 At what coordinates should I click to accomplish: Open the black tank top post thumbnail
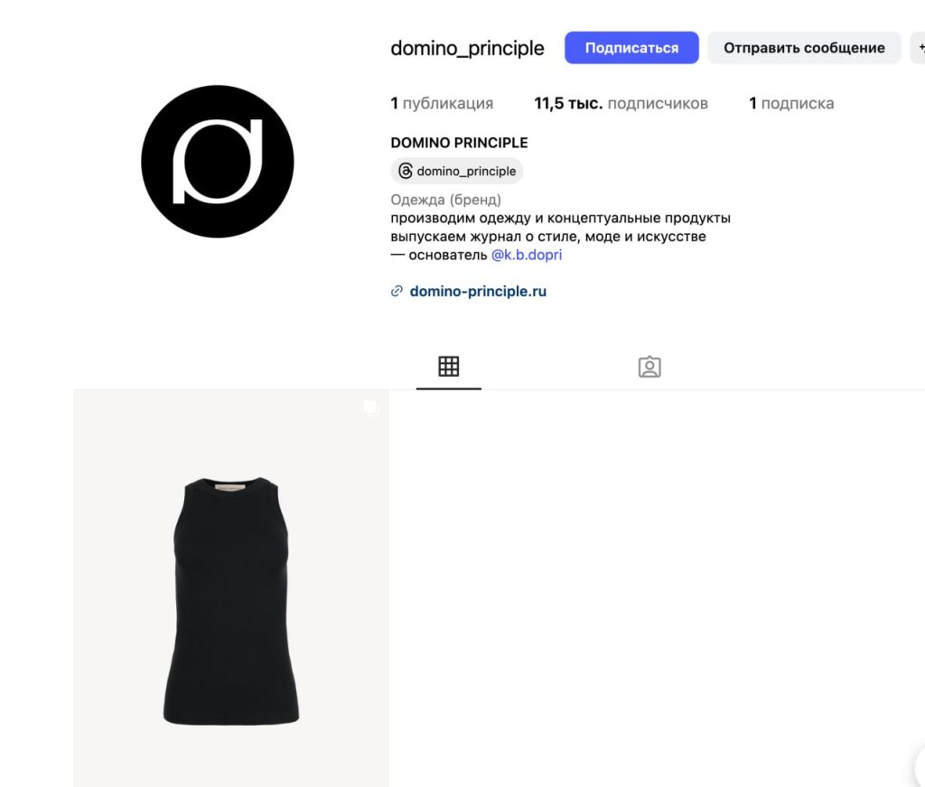(x=231, y=588)
